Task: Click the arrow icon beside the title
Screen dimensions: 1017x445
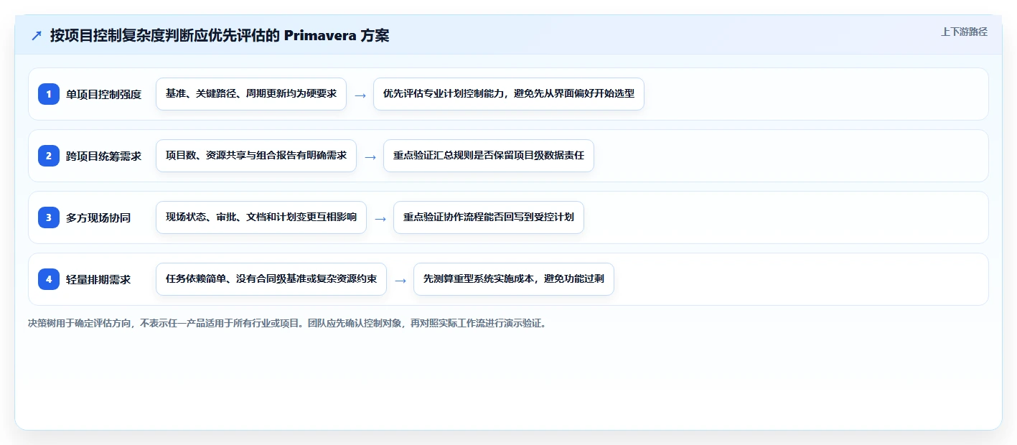Action: point(37,36)
